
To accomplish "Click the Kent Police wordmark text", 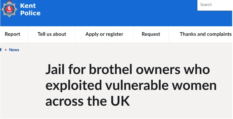I will pyautogui.click(x=30, y=9).
